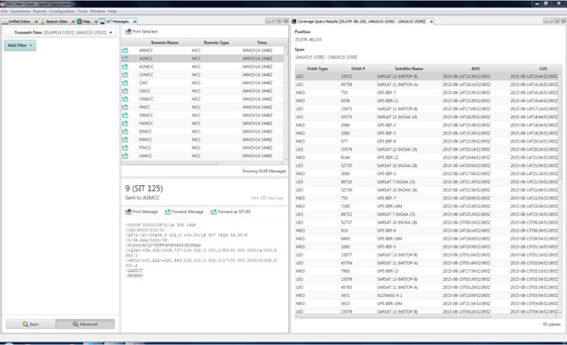Switch to the Map tab
Viewport: 567px width, 345px height.
tap(86, 22)
